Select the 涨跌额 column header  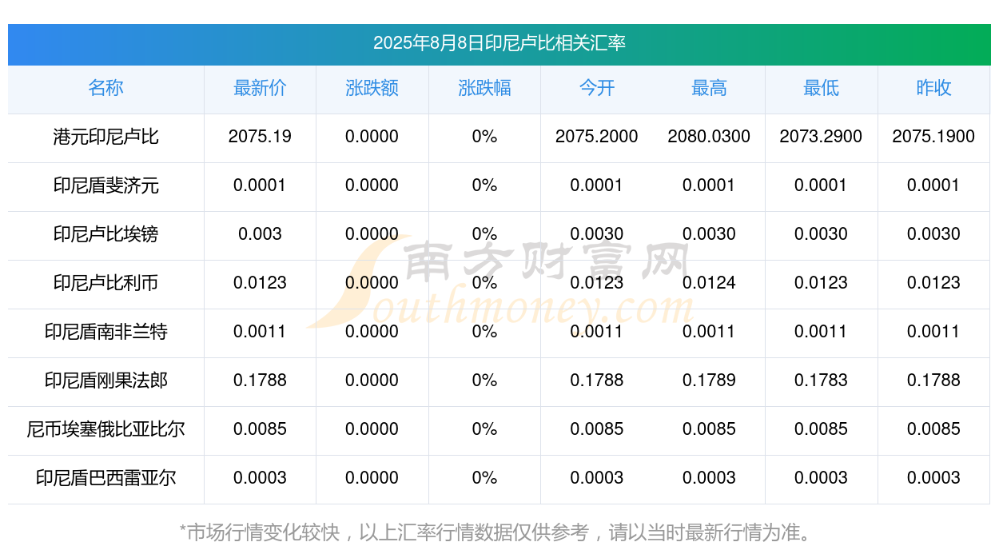[372, 88]
